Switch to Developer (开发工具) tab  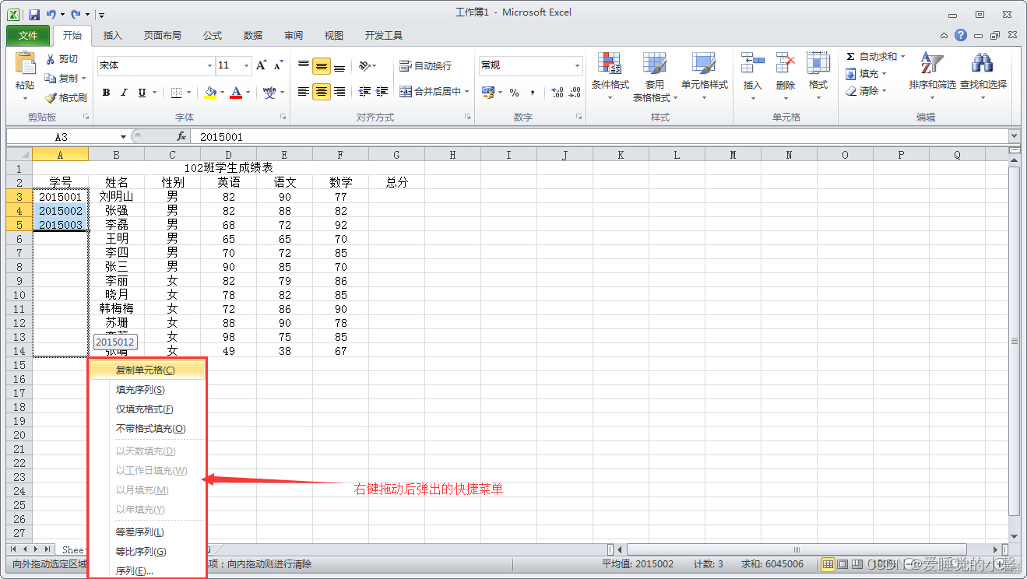click(384, 35)
